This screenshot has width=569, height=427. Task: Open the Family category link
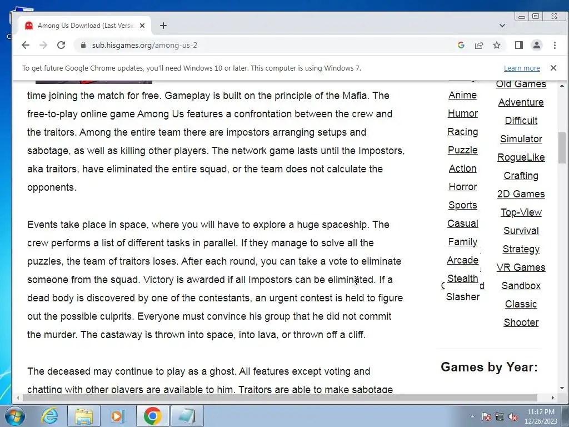(463, 242)
